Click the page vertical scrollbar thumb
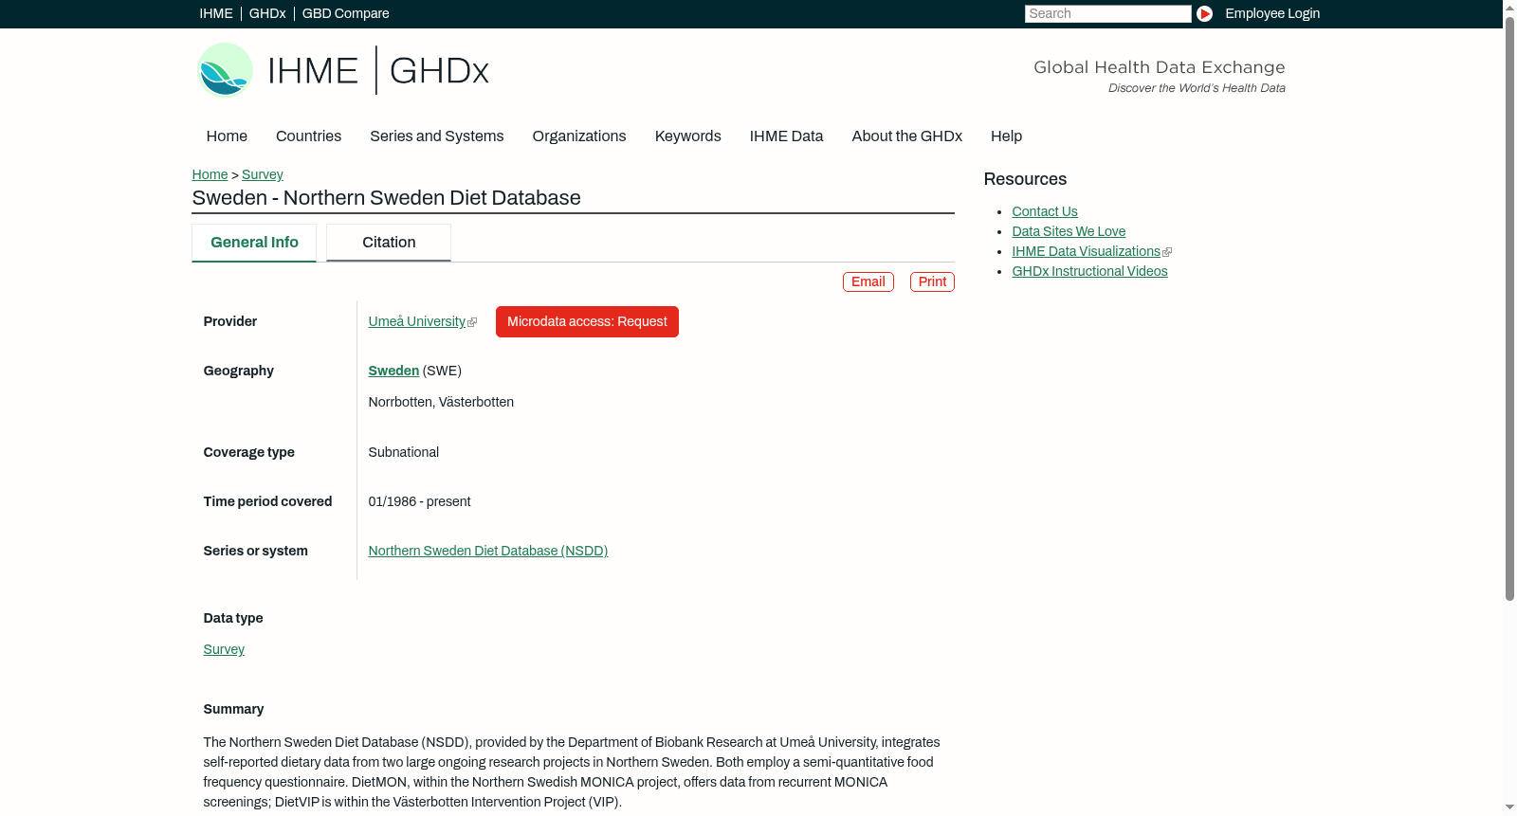This screenshot has height=816, width=1517. click(1509, 308)
